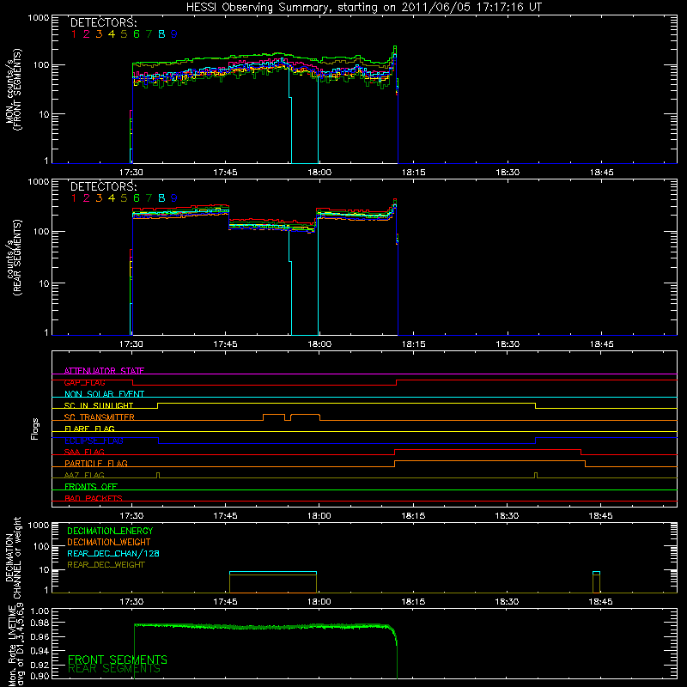Click the 18:00 time tick under the front segments panel
This screenshot has width=687, height=687.
tap(319, 173)
